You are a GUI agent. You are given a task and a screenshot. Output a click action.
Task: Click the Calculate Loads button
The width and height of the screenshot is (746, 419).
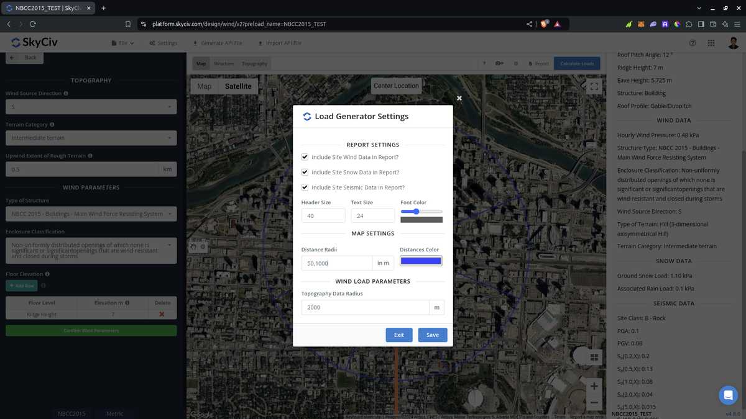[576, 63]
